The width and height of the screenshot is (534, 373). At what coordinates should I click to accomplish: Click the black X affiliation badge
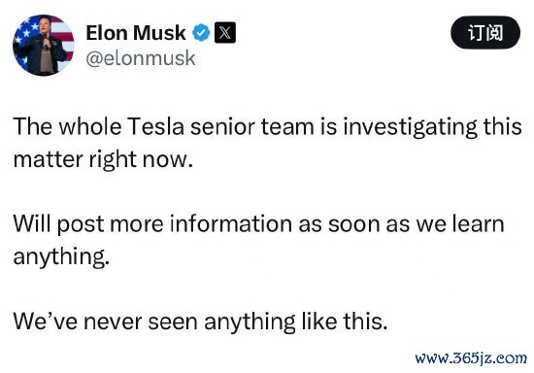tap(225, 33)
